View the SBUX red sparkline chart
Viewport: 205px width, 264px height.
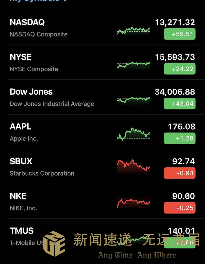134,166
